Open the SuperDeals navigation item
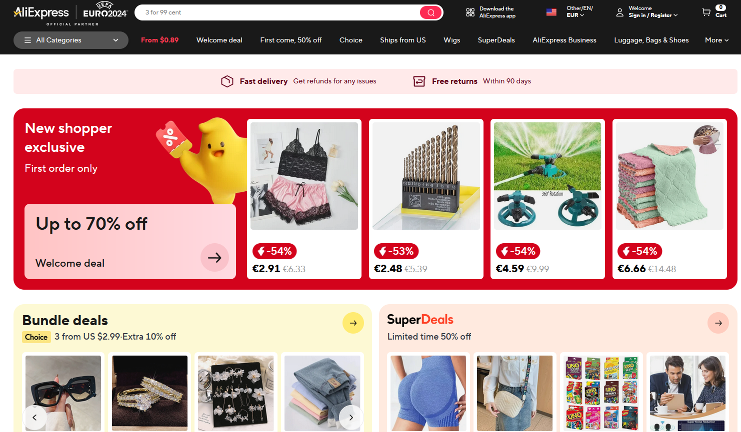This screenshot has height=432, width=741. (496, 40)
